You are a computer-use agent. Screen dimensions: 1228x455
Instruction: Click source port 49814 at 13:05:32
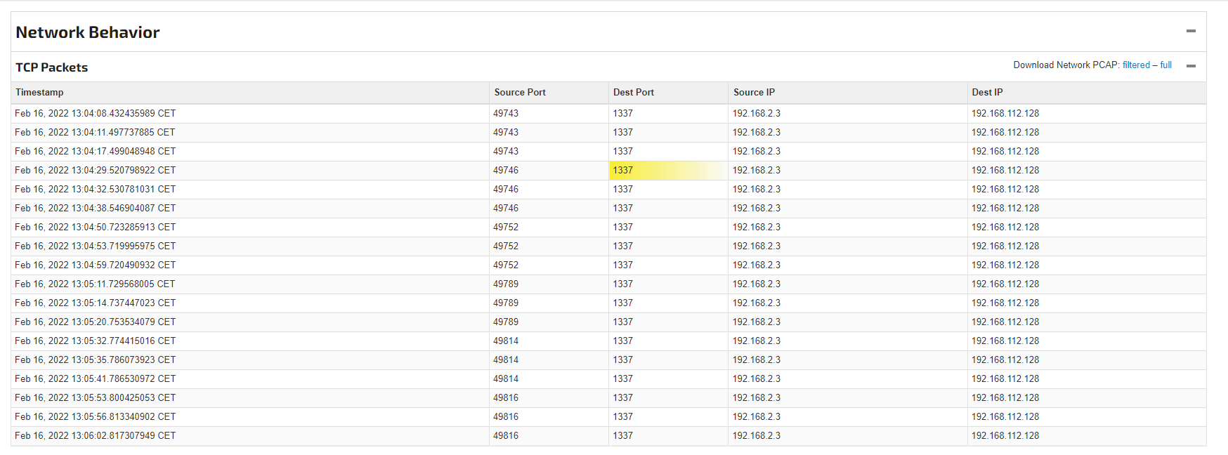coord(506,341)
